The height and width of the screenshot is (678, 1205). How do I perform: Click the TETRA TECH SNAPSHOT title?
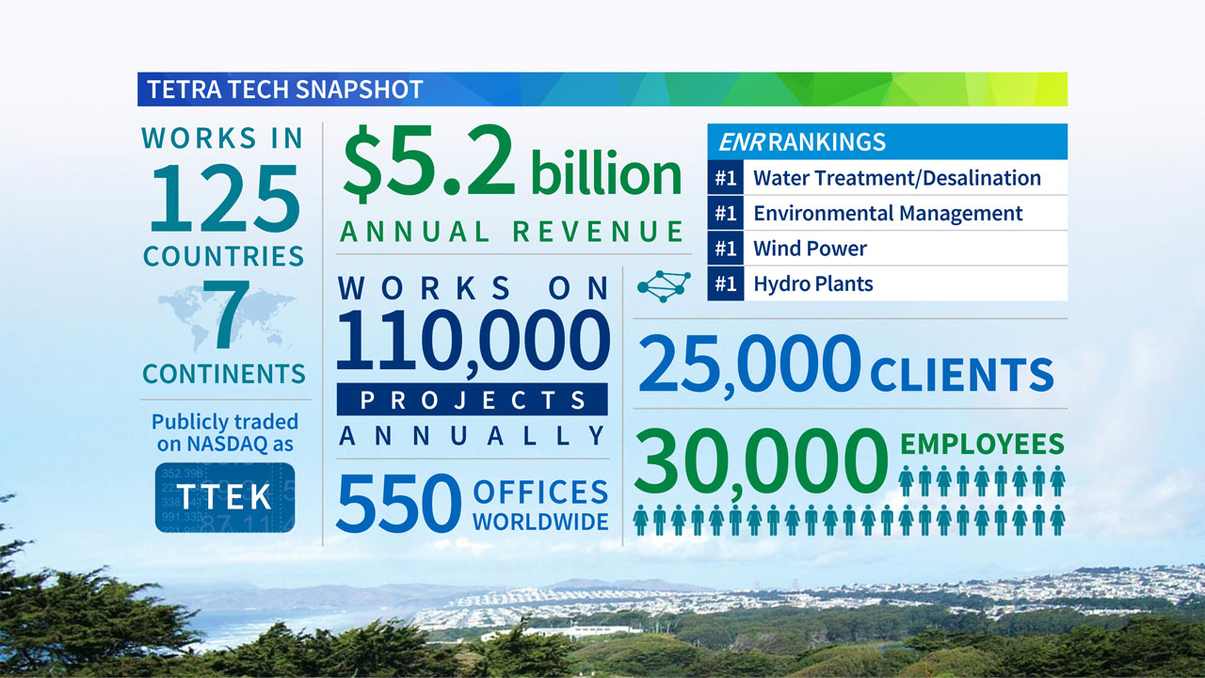point(285,90)
